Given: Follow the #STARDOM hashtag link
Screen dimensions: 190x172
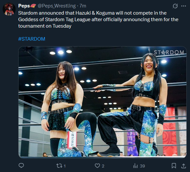Looking at the screenshot, I should 32,39.
